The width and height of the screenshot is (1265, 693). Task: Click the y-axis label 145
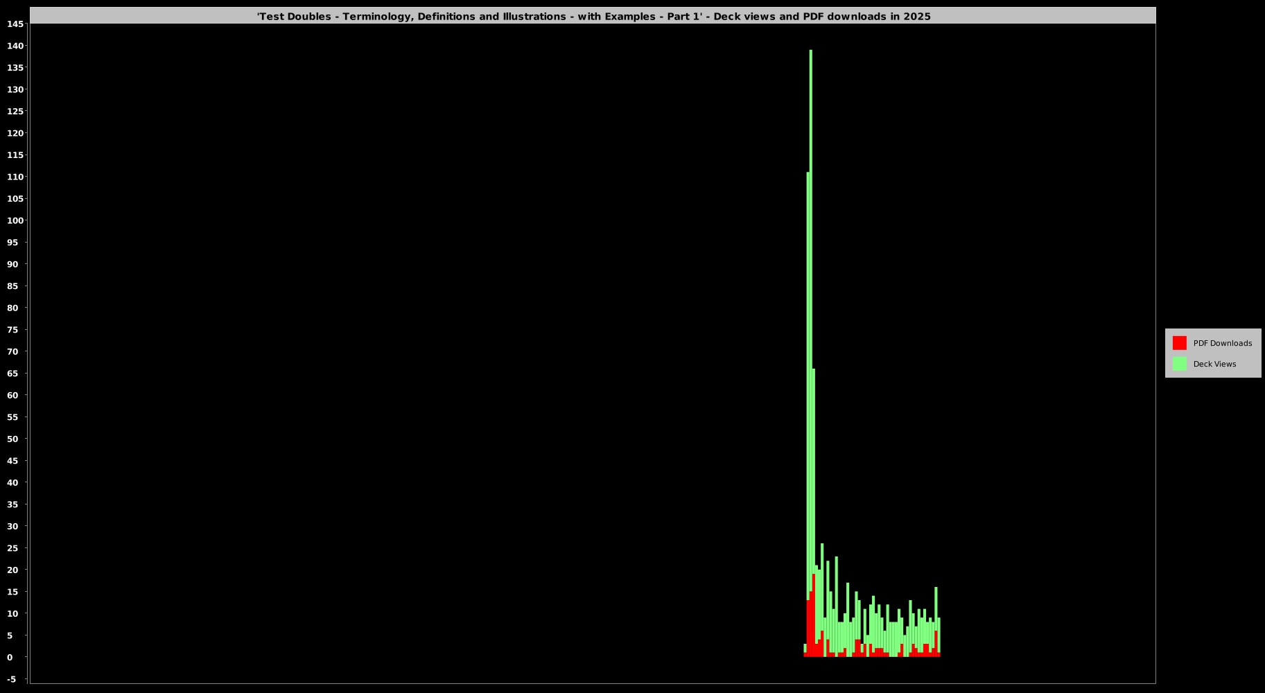(x=15, y=24)
